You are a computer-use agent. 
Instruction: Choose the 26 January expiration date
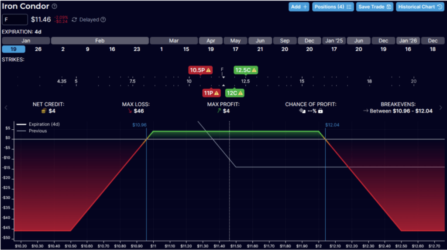(38, 49)
